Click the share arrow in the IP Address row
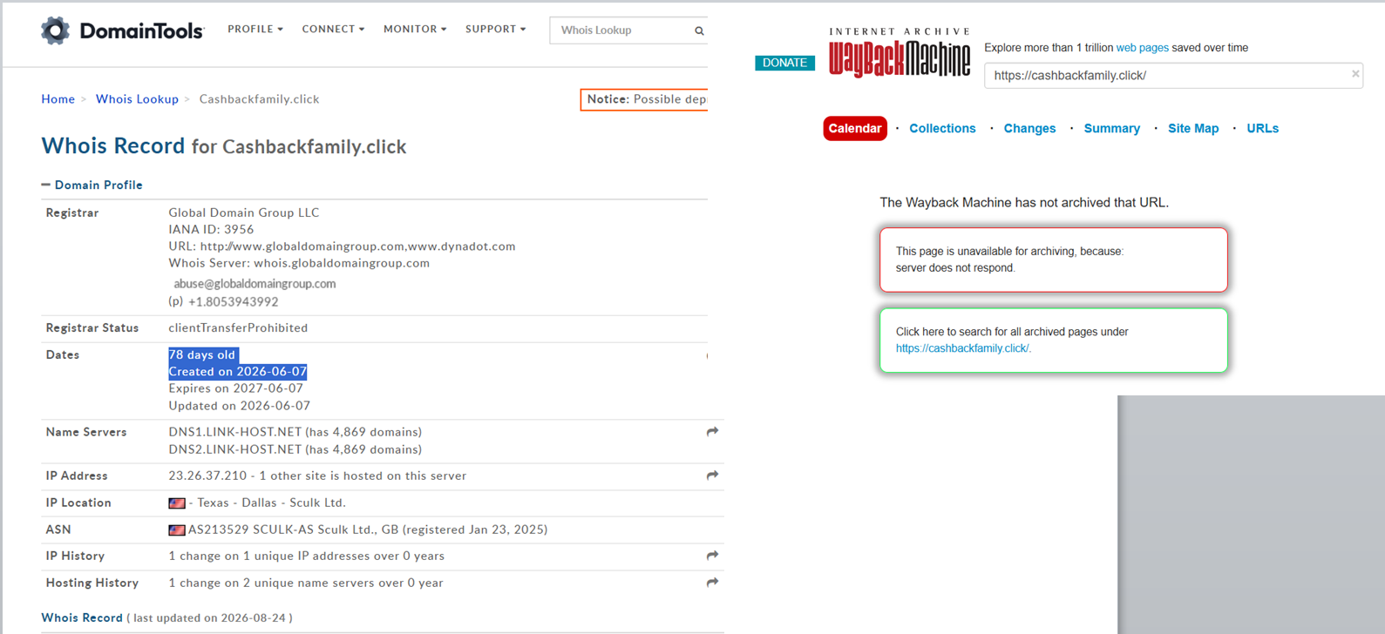This screenshot has width=1385, height=634. [712, 475]
